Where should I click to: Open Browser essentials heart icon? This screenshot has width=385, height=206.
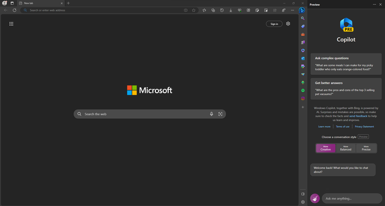[239, 10]
